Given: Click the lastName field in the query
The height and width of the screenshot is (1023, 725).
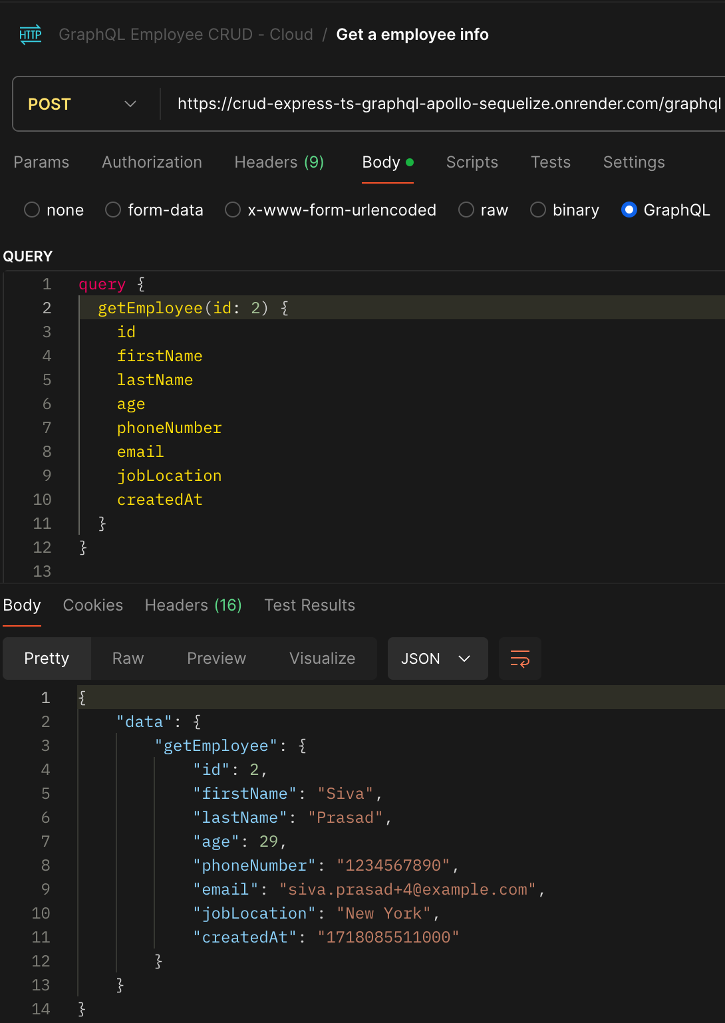Looking at the screenshot, I should coord(155,380).
